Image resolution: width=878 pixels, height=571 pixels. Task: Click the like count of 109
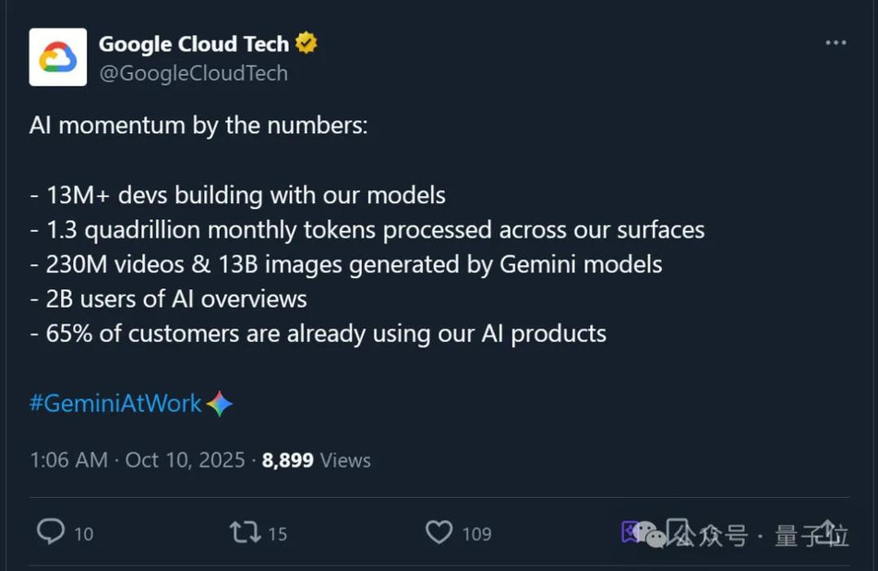point(476,534)
